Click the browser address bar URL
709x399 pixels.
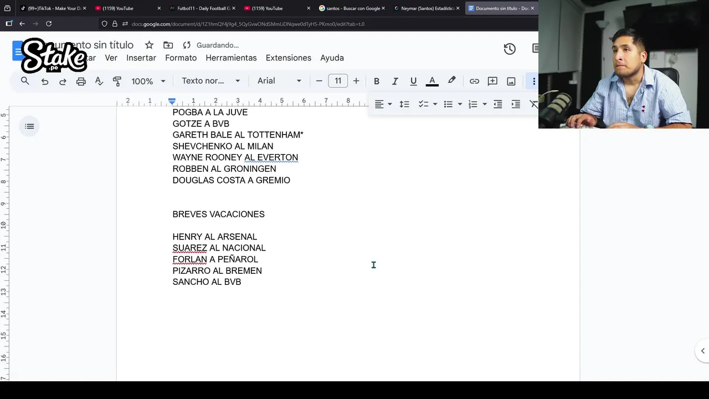pyautogui.click(x=248, y=24)
